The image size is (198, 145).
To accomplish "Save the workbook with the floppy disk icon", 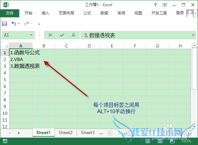I will 4,24.
